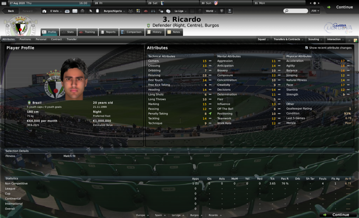
Task: Expand the FM menu dropdown
Action: [x=315, y=11]
